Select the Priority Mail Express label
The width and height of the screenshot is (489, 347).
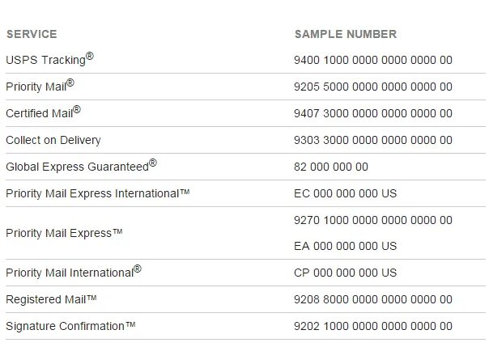[x=64, y=233]
